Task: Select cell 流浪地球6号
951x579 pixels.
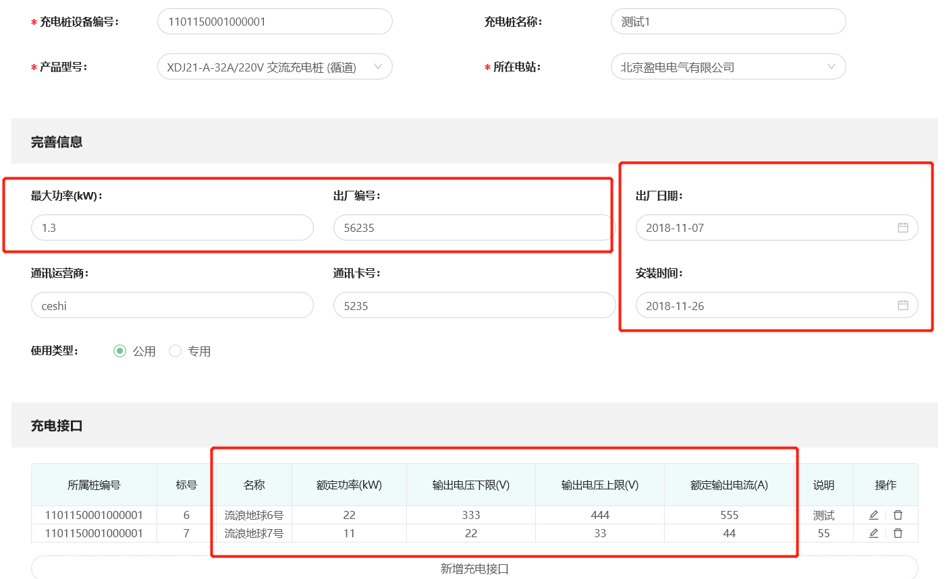Action: 254,515
